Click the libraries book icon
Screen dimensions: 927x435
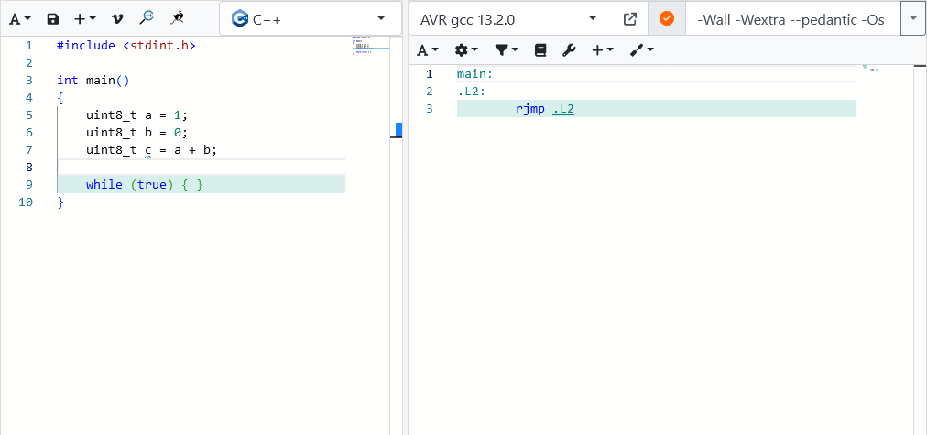pos(540,50)
